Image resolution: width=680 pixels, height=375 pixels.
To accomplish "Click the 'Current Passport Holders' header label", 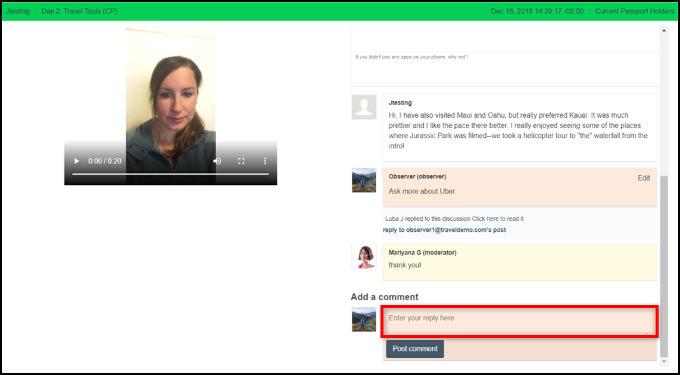I will point(635,11).
